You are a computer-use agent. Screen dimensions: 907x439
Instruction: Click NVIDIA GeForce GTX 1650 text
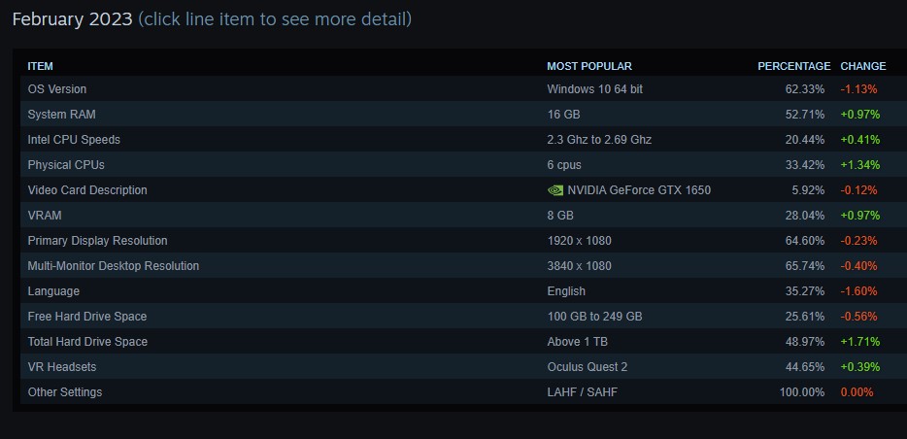tap(639, 190)
